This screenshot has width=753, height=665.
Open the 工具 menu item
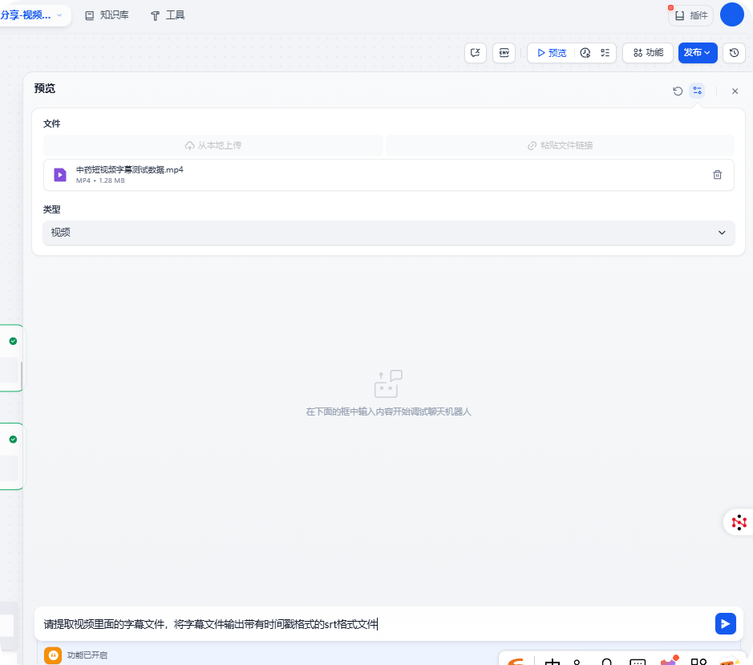168,15
